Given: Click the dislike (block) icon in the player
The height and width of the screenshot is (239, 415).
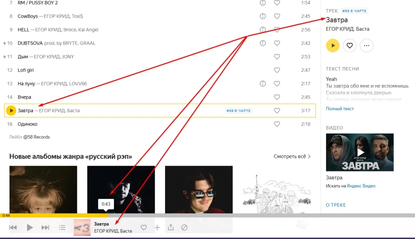Looking at the screenshot, I should (185, 227).
